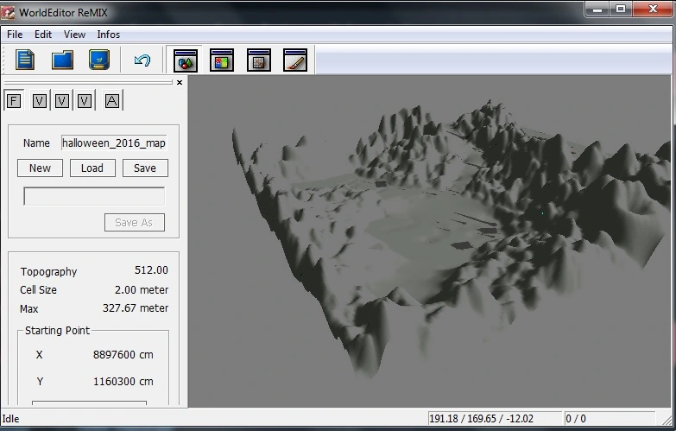Open the View menu
This screenshot has width=676, height=431.
click(x=74, y=35)
